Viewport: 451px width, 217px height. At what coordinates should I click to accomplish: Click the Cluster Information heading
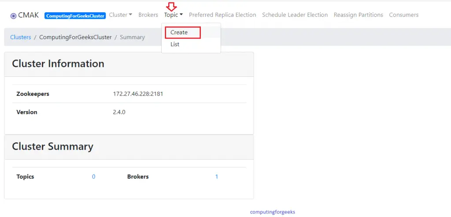coord(58,63)
